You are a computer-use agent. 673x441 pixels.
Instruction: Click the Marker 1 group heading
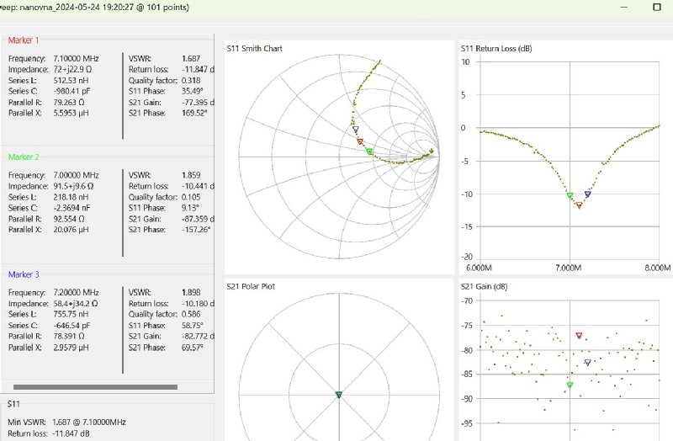pos(24,40)
